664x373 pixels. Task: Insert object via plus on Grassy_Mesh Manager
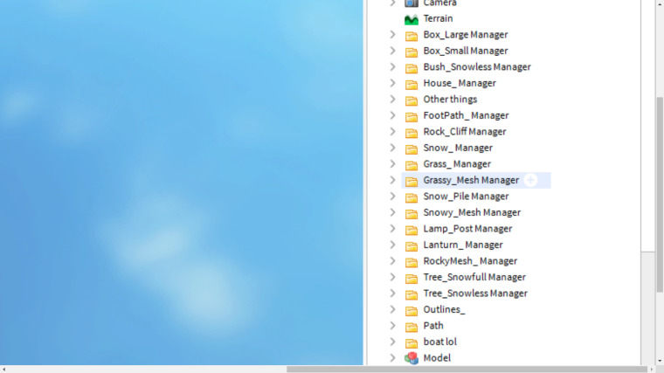point(530,180)
